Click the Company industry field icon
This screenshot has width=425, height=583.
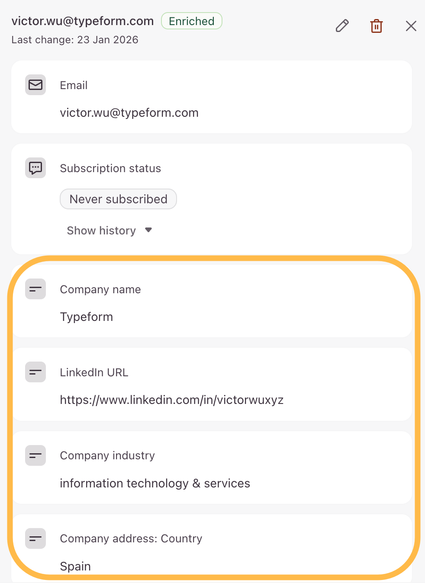coord(35,455)
